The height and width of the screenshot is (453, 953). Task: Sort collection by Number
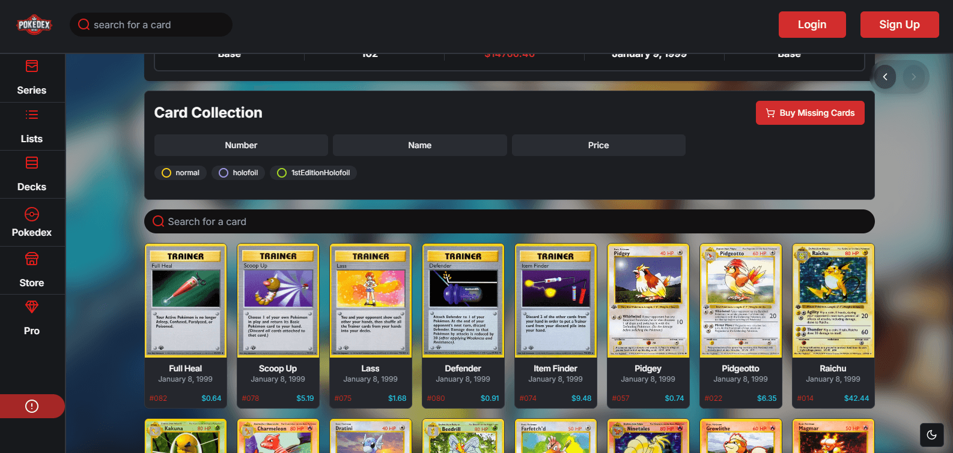point(241,145)
